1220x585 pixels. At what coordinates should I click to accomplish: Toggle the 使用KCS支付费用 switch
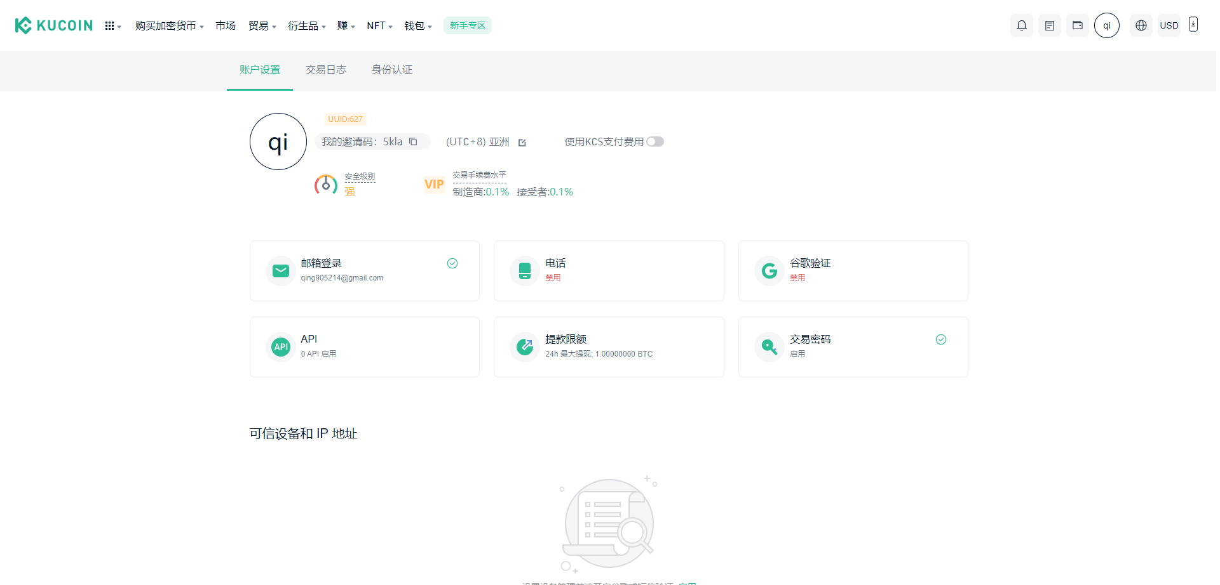pos(654,141)
